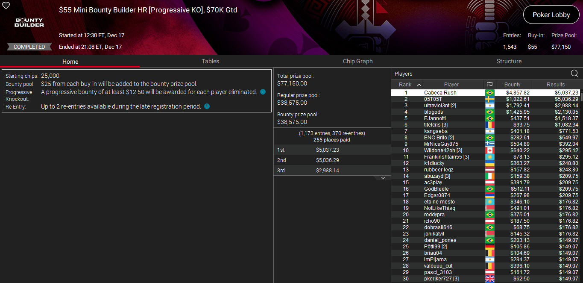Viewport: 583px width, 283px height.
Task: Return to the Home tab
Action: pos(70,61)
